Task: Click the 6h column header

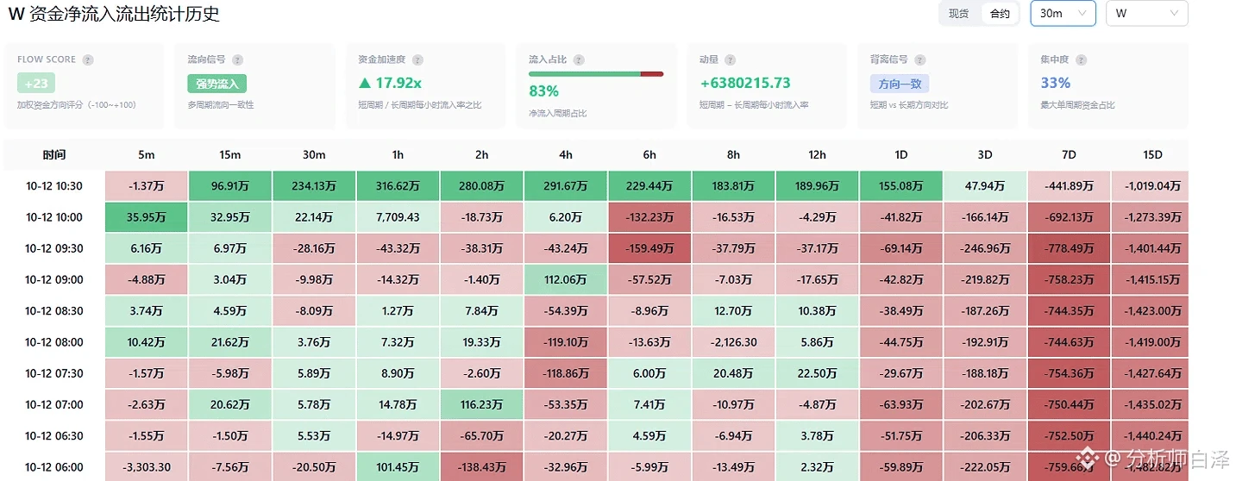Action: click(649, 155)
